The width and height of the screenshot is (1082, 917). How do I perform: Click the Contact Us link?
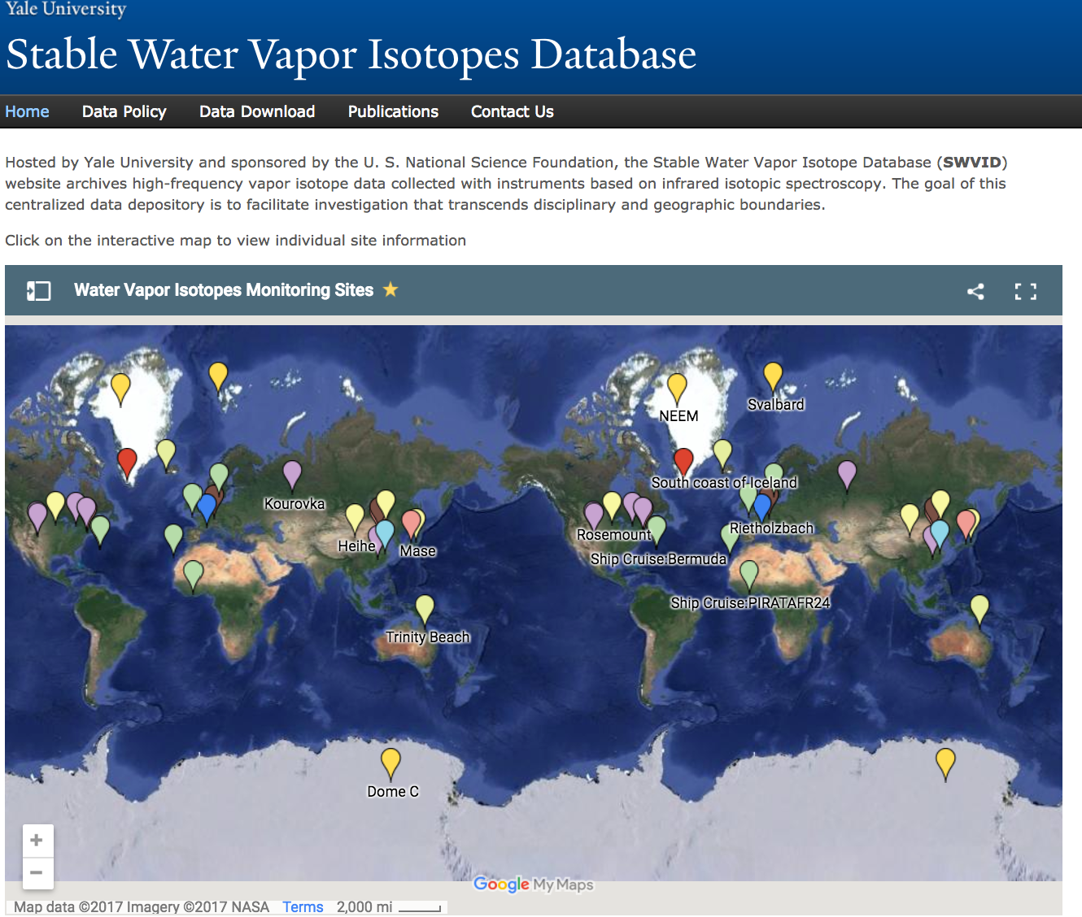point(512,111)
